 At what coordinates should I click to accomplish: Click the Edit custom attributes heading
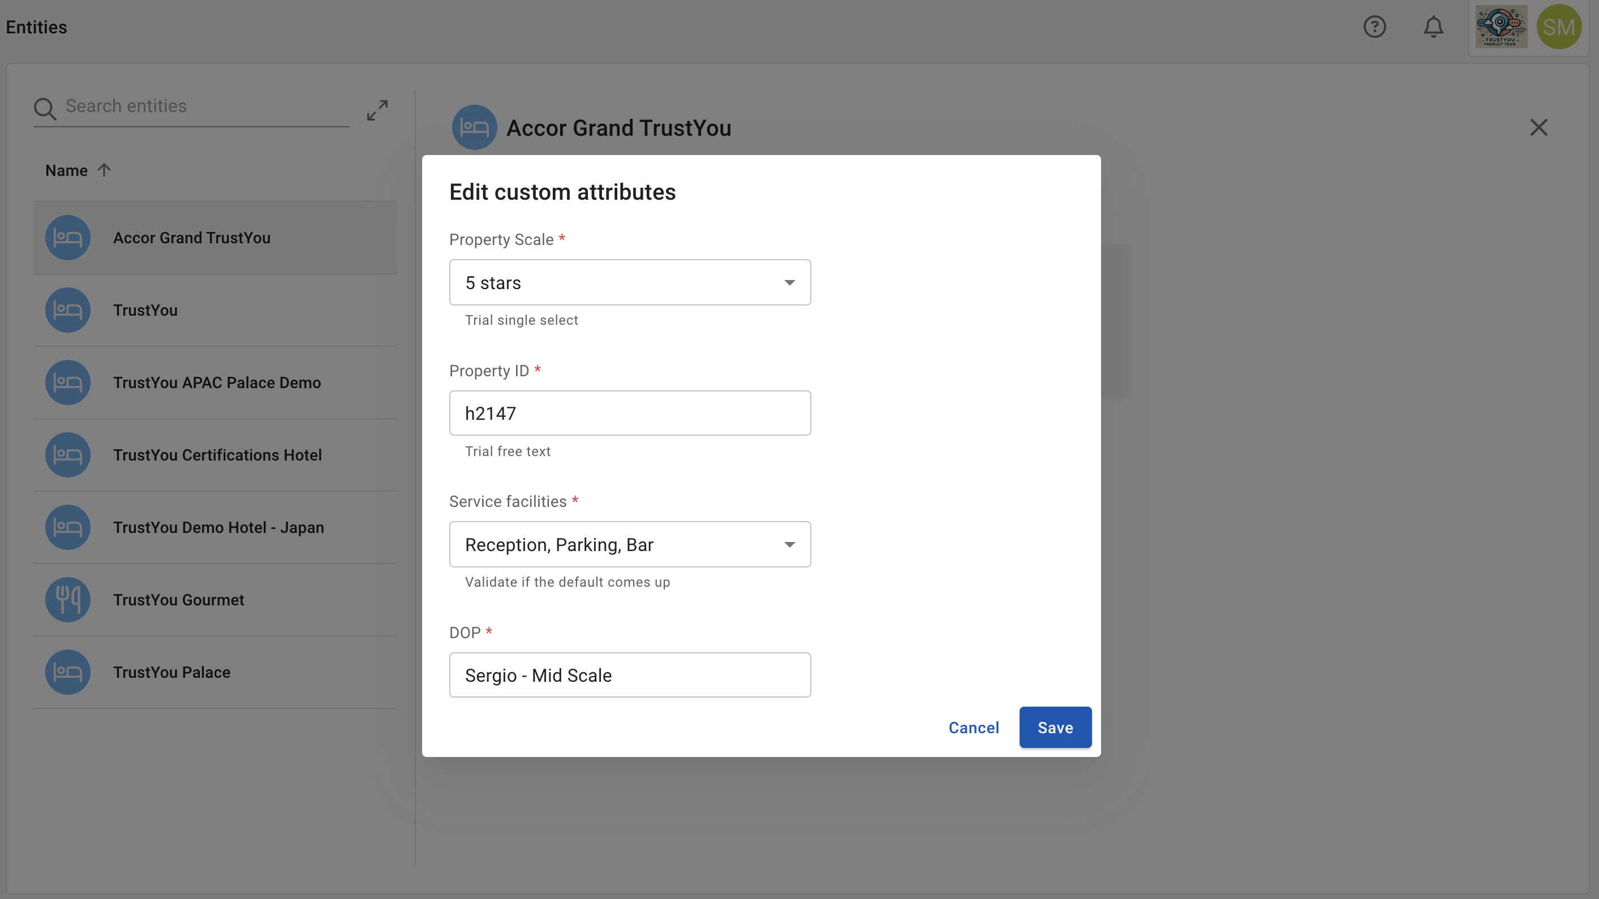(x=562, y=192)
